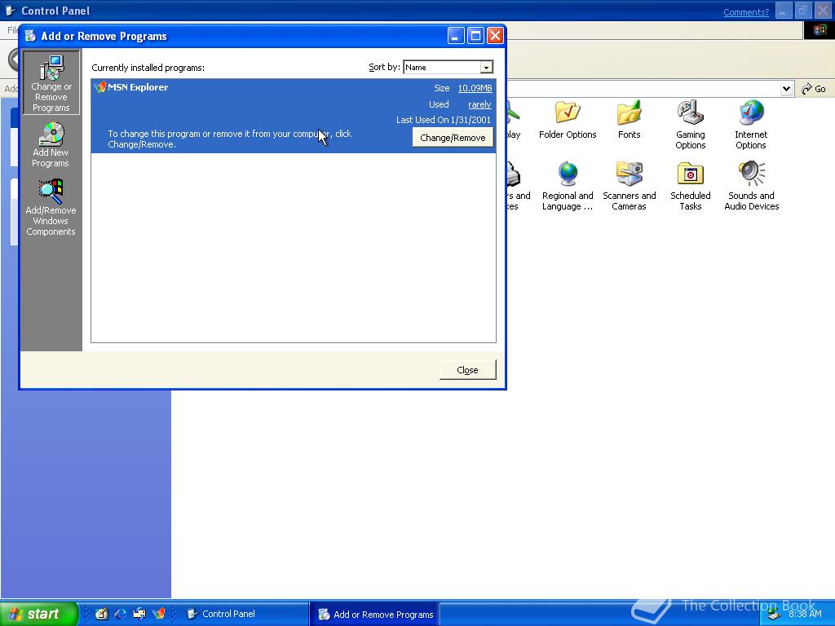This screenshot has width=835, height=626.
Task: Click the 8:38 AM clock in system tray
Action: [805, 614]
